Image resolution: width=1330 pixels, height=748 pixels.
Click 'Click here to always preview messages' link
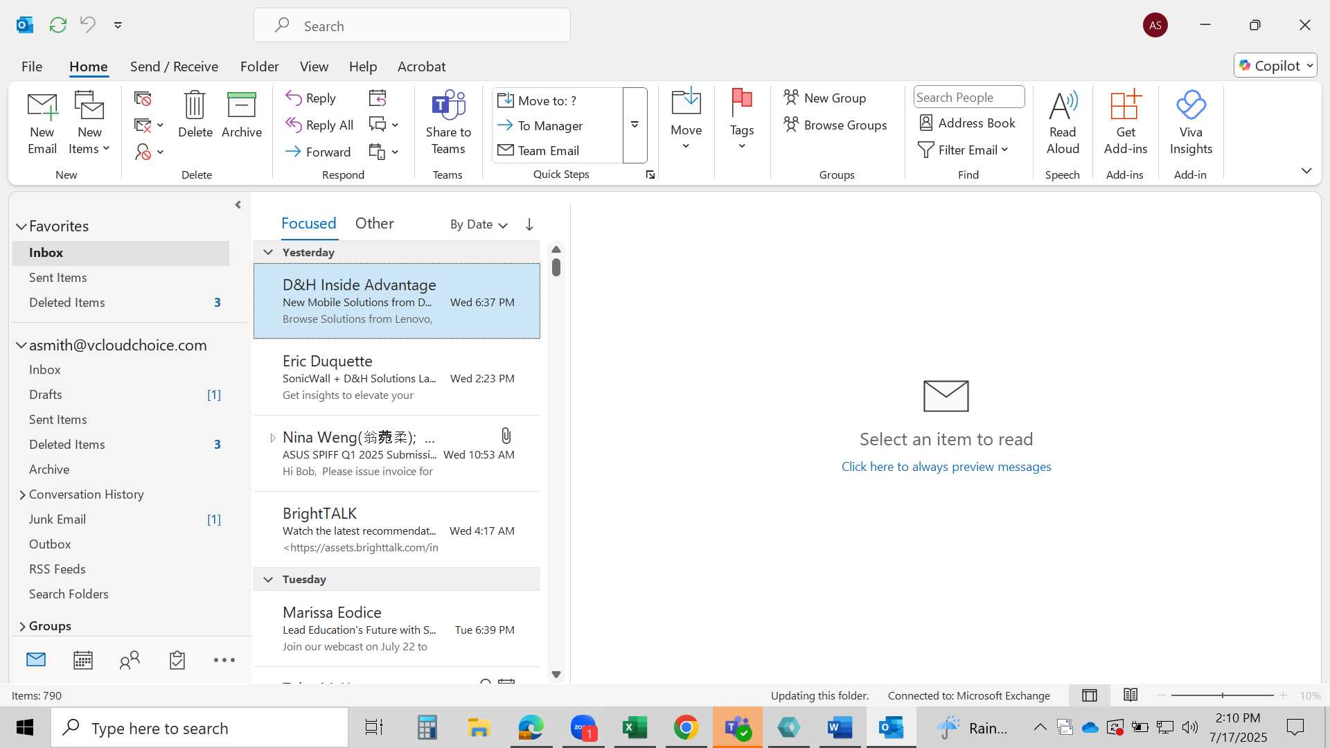[946, 467]
